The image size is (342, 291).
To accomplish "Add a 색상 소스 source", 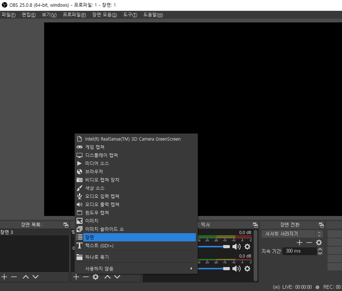I will pyautogui.click(x=136, y=188).
